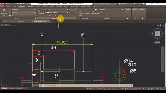Select the Centerline tool
Screen dimensions: 166x93
coord(87,12)
